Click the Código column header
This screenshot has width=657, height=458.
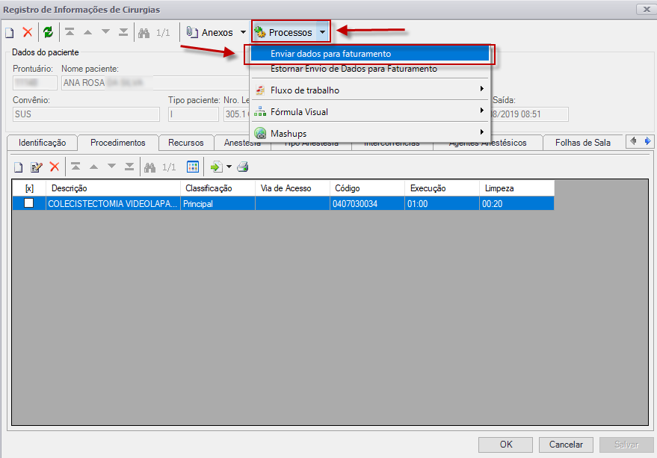point(367,188)
